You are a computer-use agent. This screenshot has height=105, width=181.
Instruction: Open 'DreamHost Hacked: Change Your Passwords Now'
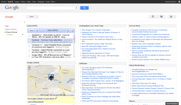coord(99,84)
